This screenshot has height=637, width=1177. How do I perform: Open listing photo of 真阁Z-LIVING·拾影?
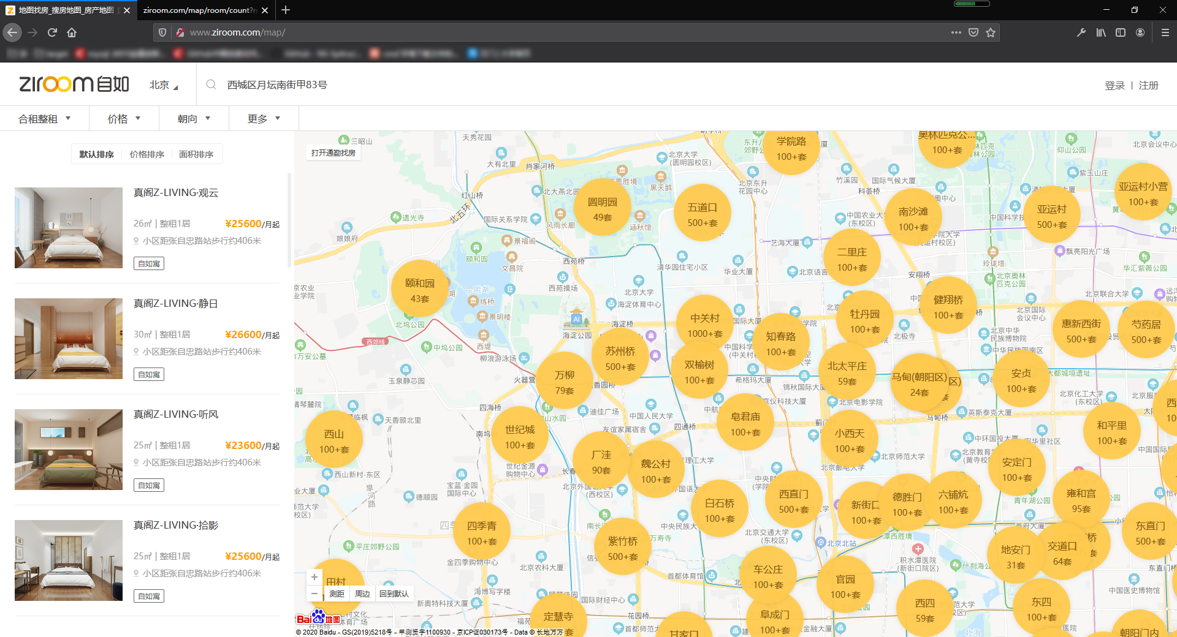69,560
